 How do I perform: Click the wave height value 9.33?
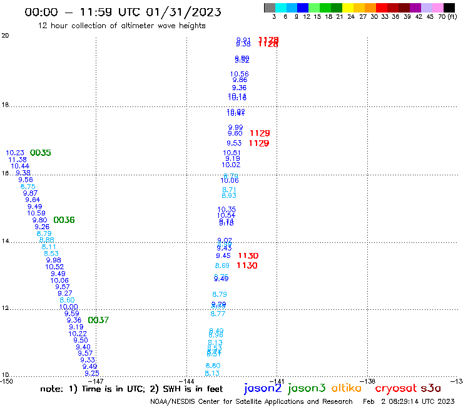coord(88,360)
